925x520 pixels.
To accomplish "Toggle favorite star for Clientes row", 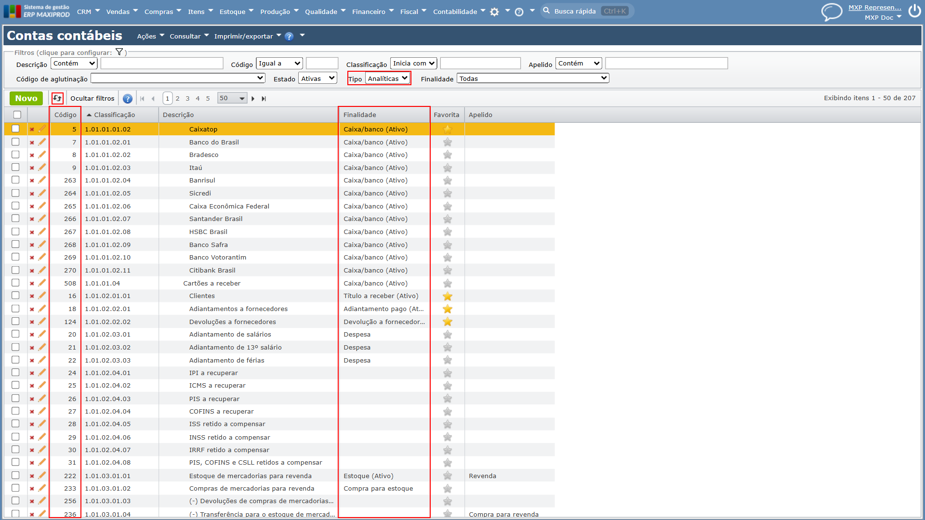I will [448, 296].
